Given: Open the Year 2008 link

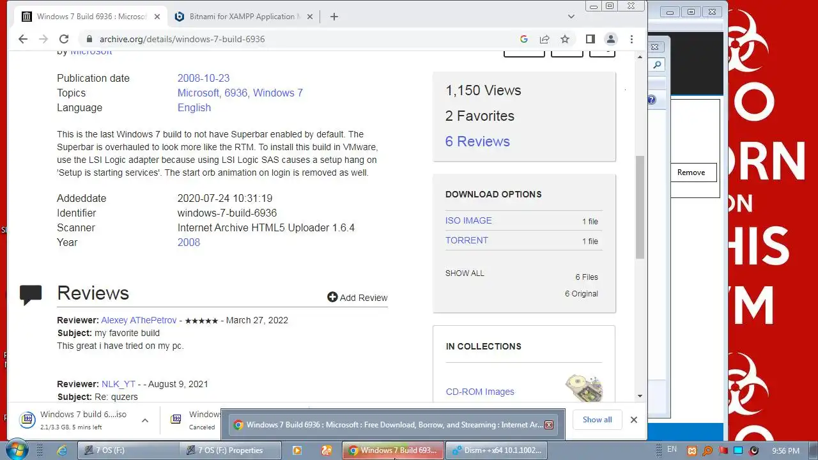Looking at the screenshot, I should (x=189, y=242).
